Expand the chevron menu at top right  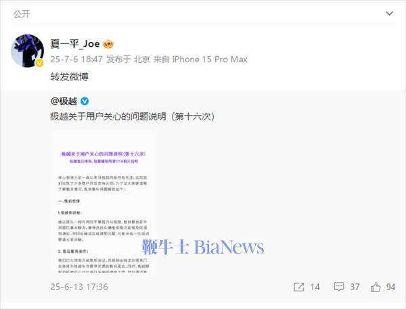(390, 14)
